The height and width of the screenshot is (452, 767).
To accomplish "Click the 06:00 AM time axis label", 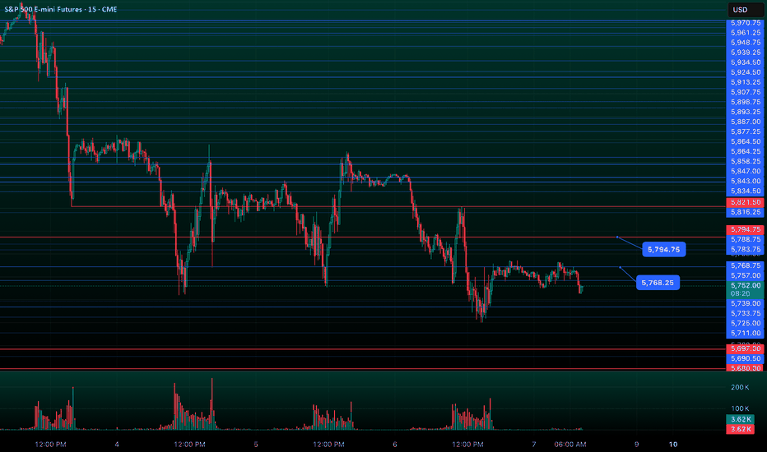I will point(569,445).
